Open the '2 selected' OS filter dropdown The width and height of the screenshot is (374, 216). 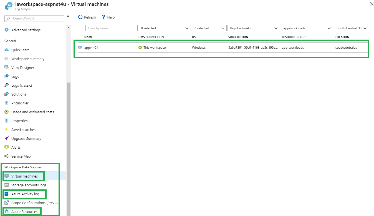coord(209,28)
